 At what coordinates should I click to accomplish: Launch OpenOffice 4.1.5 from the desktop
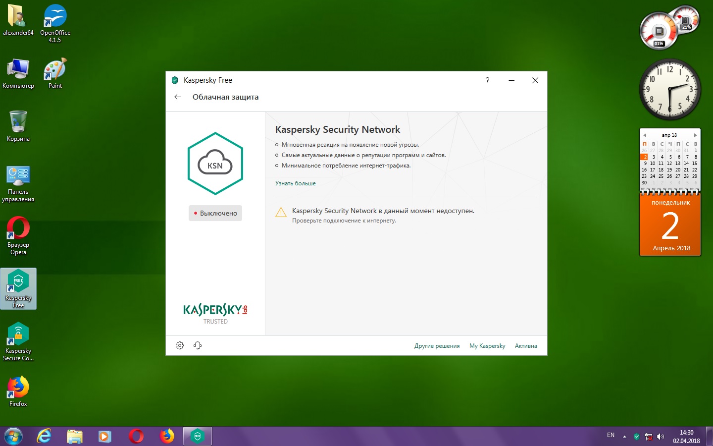[55, 23]
